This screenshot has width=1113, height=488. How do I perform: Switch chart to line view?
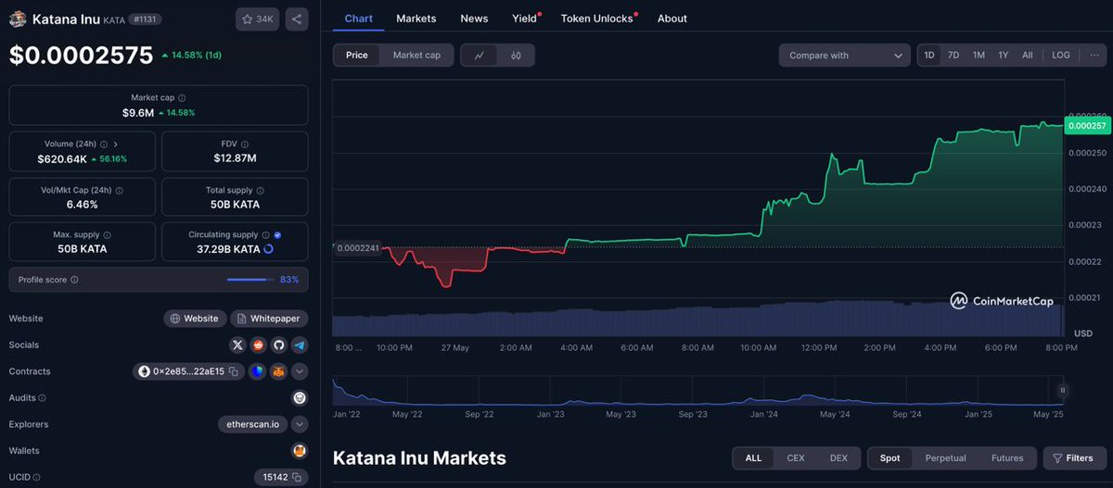point(480,56)
